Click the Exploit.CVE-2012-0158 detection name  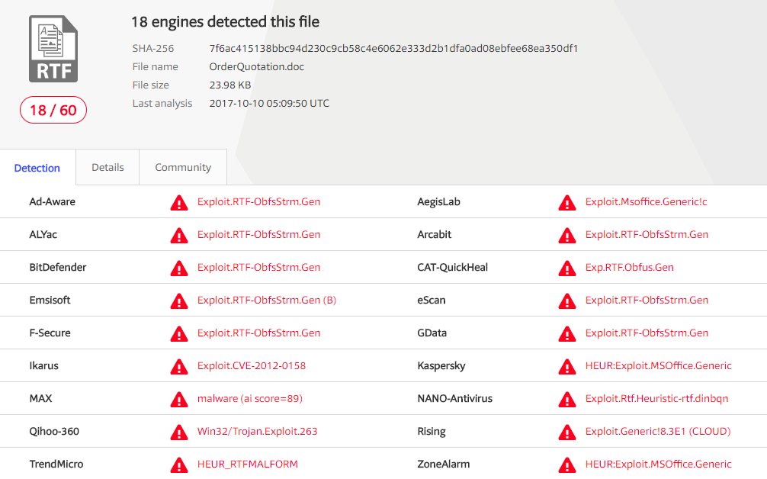click(x=252, y=366)
